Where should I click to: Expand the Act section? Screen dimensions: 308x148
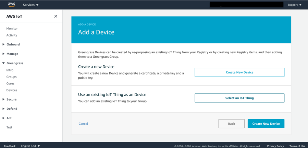(7, 118)
